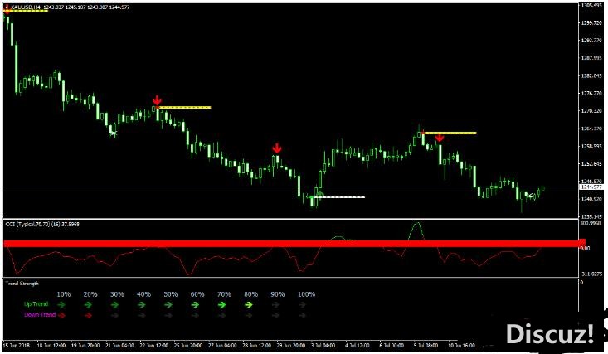The width and height of the screenshot is (608, 354).
Task: Click the Up Trend 50% green arrow
Action: (x=168, y=304)
